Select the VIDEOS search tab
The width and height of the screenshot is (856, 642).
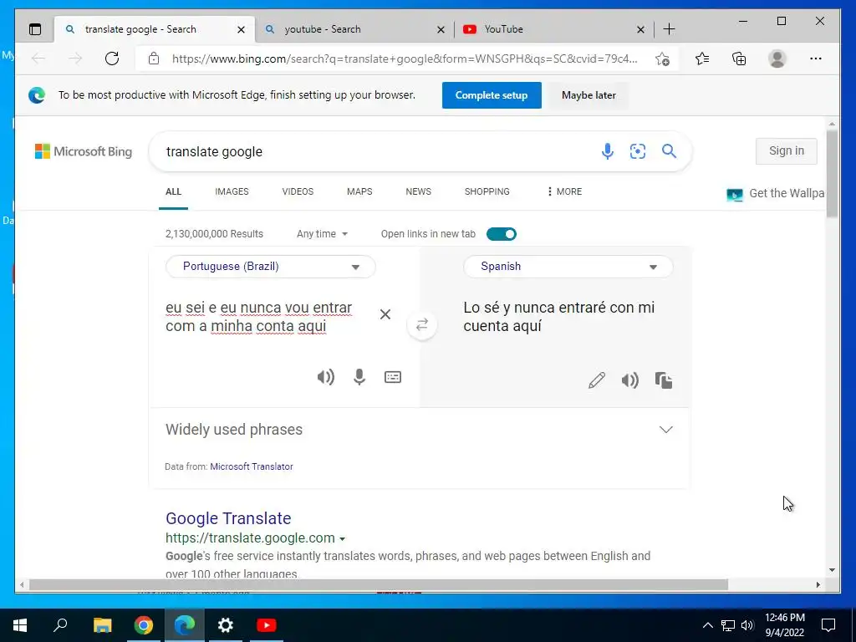298,191
